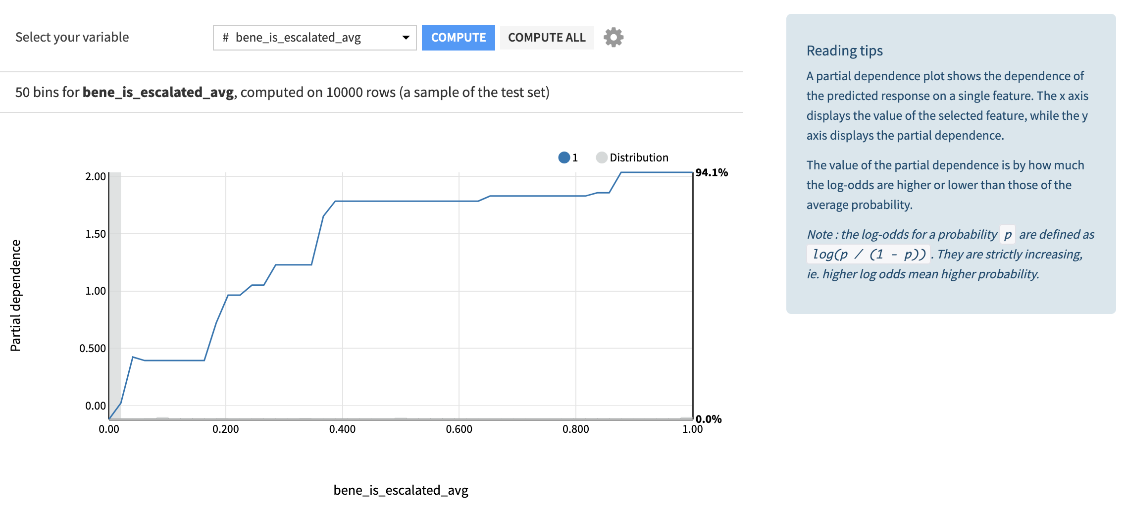
Task: Click the bene_is_escalated_avg x-axis title below chart
Action: tap(401, 490)
